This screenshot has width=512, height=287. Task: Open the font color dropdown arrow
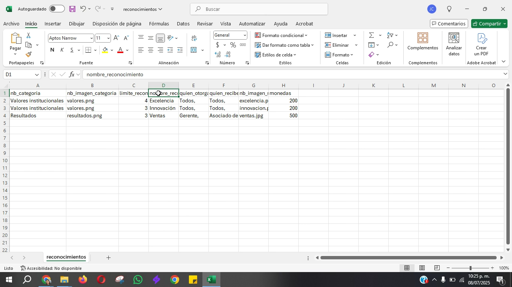coord(127,50)
